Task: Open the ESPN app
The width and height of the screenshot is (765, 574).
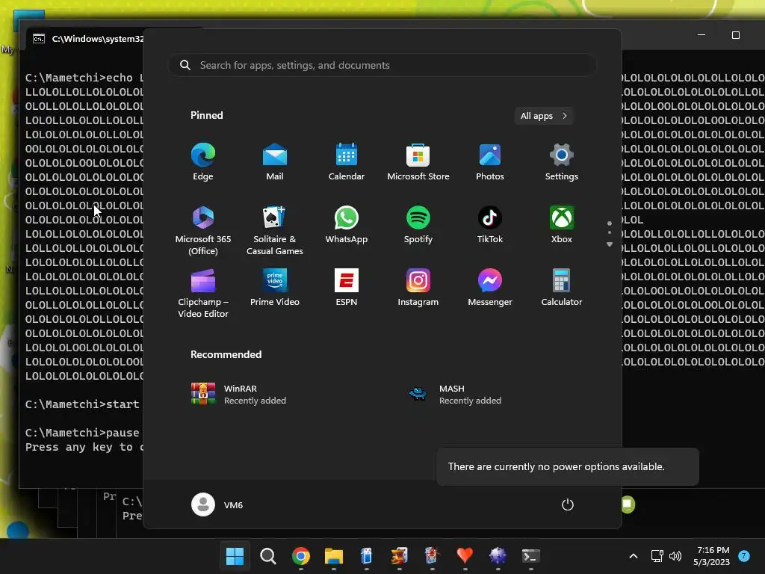Action: 347,288
